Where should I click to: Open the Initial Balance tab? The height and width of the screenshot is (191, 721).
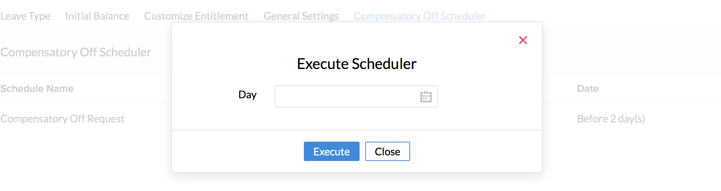pyautogui.click(x=97, y=16)
